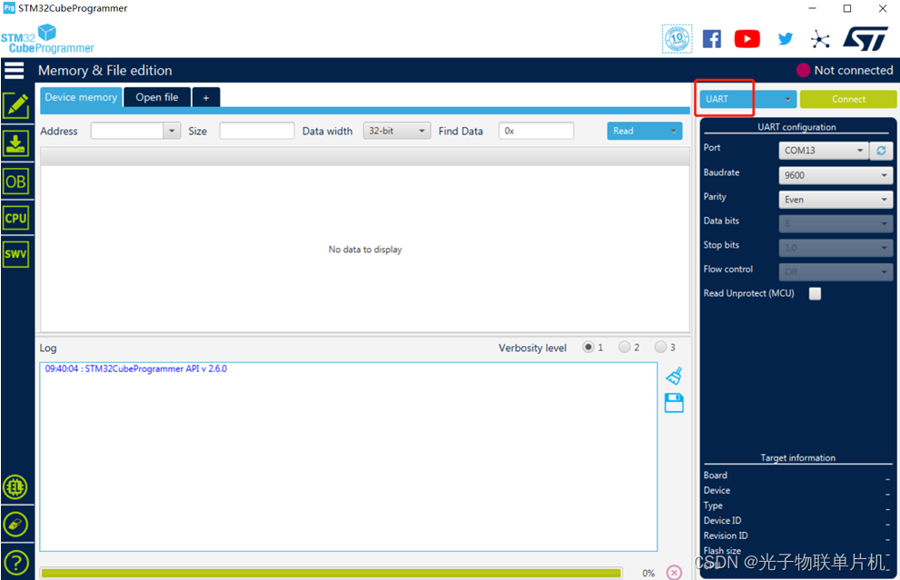This screenshot has height=580, width=900.
Task: Click the Verbosity level label
Action: [532, 348]
